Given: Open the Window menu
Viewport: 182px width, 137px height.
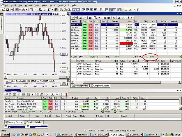Looking at the screenshot, I should (x=28, y=5).
